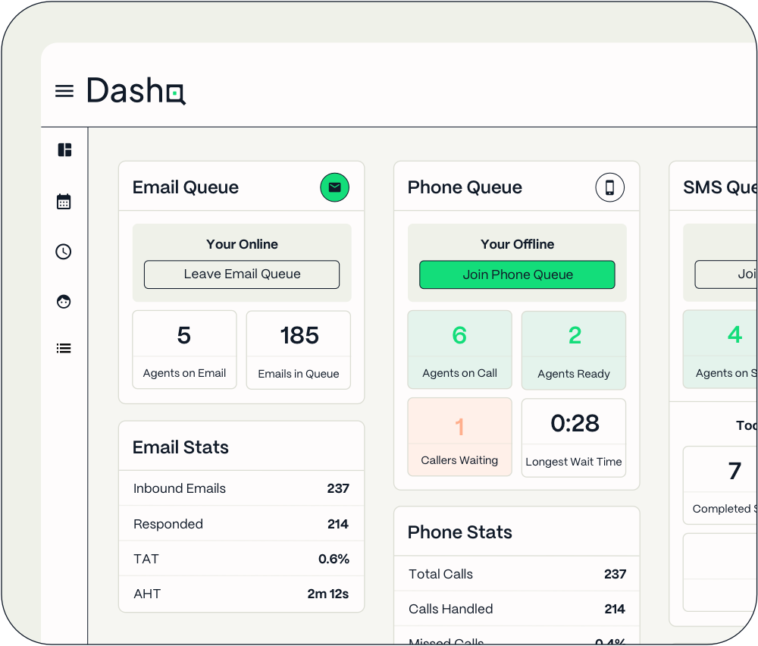Click the SMS queue Join button
758x646 pixels.
726,274
